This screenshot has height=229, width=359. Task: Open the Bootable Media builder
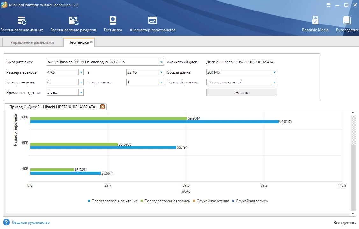[x=315, y=24]
